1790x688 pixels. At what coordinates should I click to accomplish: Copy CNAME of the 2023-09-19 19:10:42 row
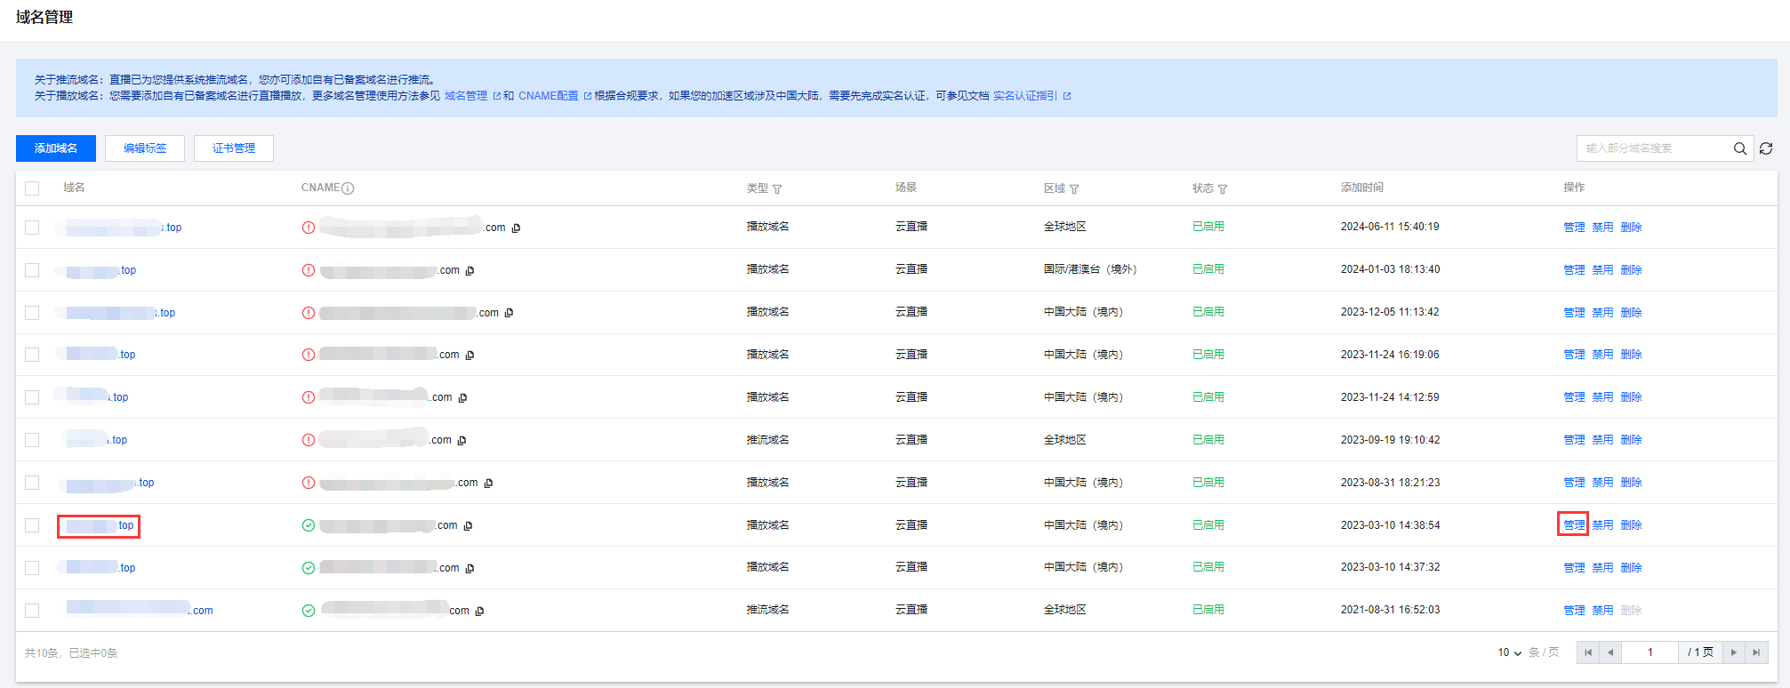pos(462,441)
